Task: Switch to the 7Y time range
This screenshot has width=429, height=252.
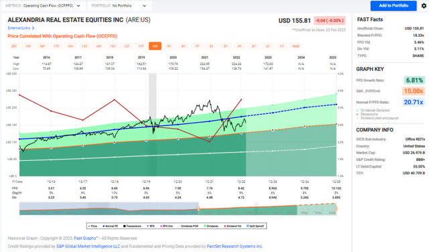Action: 197,46
